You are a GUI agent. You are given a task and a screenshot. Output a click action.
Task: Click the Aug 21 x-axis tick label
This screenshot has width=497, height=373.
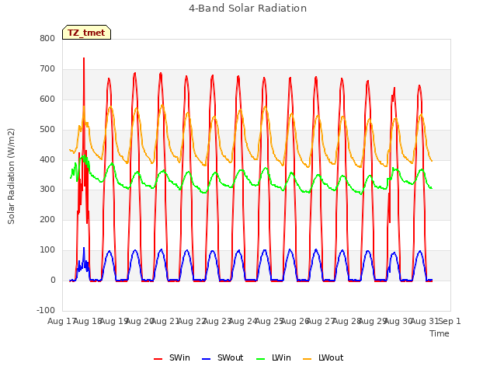click(165, 321)
